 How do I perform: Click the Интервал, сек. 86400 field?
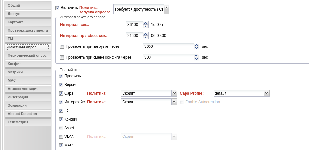[x=135, y=25]
